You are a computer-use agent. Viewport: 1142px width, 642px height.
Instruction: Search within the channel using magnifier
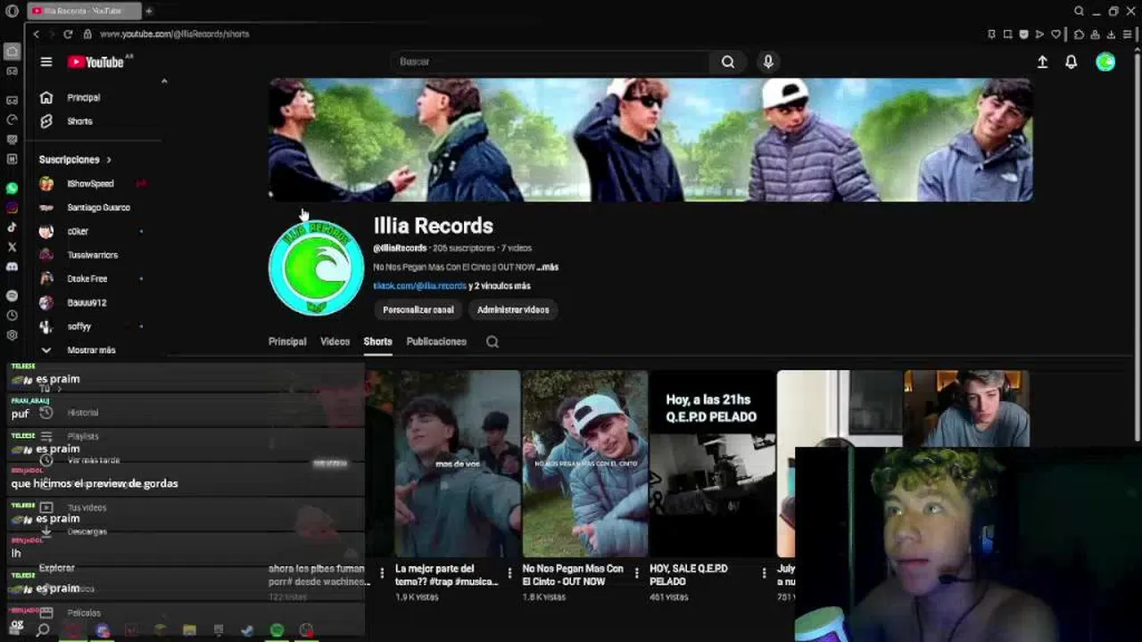(492, 342)
